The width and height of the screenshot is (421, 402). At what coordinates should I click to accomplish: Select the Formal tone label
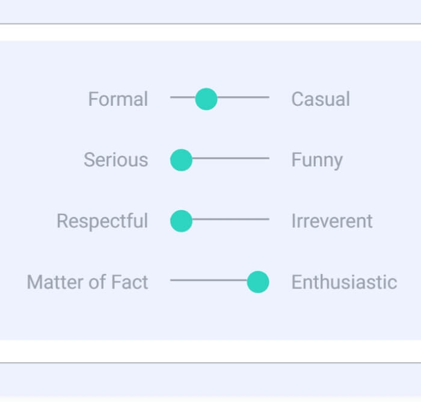click(x=118, y=99)
